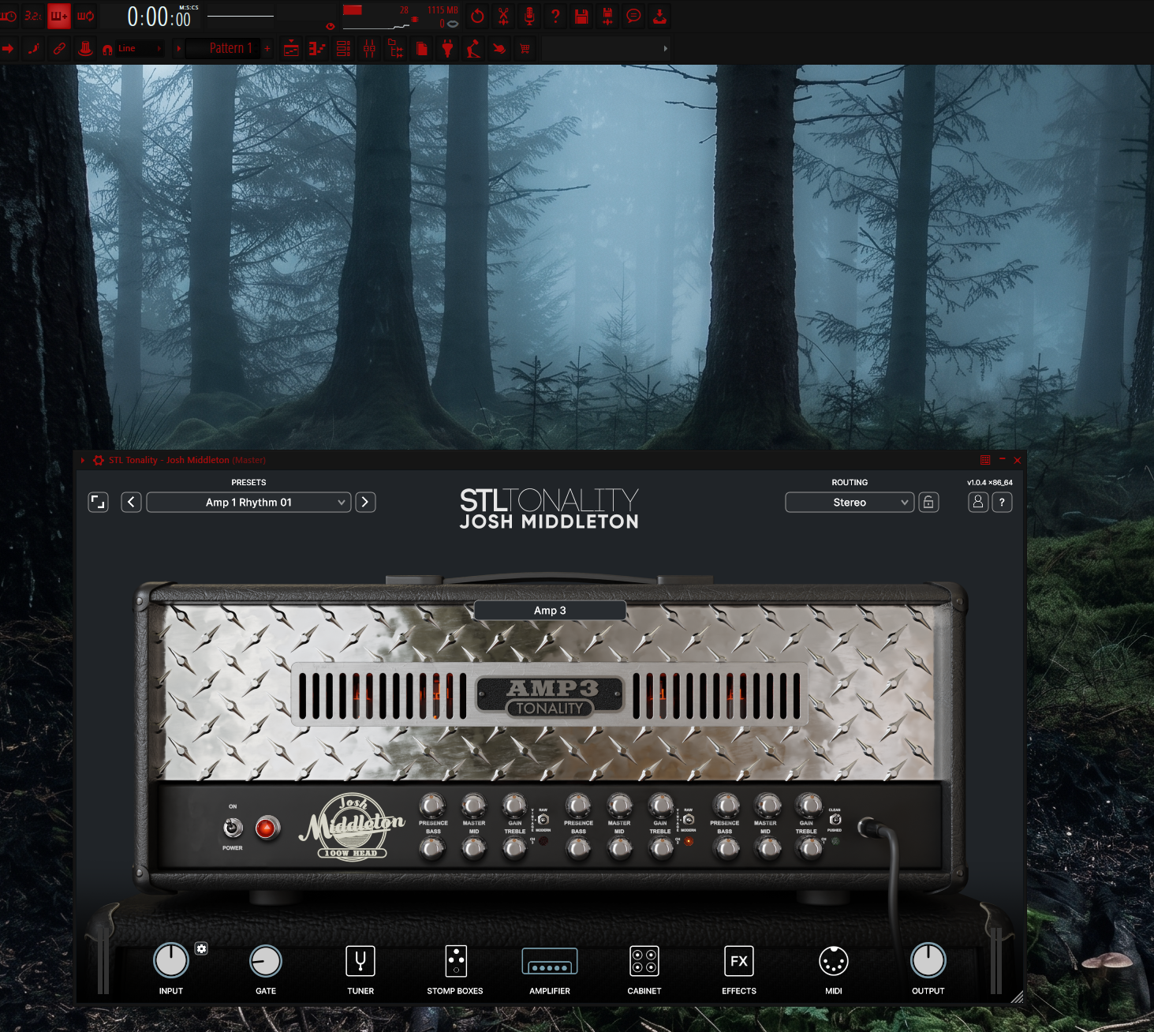Screen dimensions: 1154x1032
Task: Open the STOMP BOXES section
Action: 455,970
